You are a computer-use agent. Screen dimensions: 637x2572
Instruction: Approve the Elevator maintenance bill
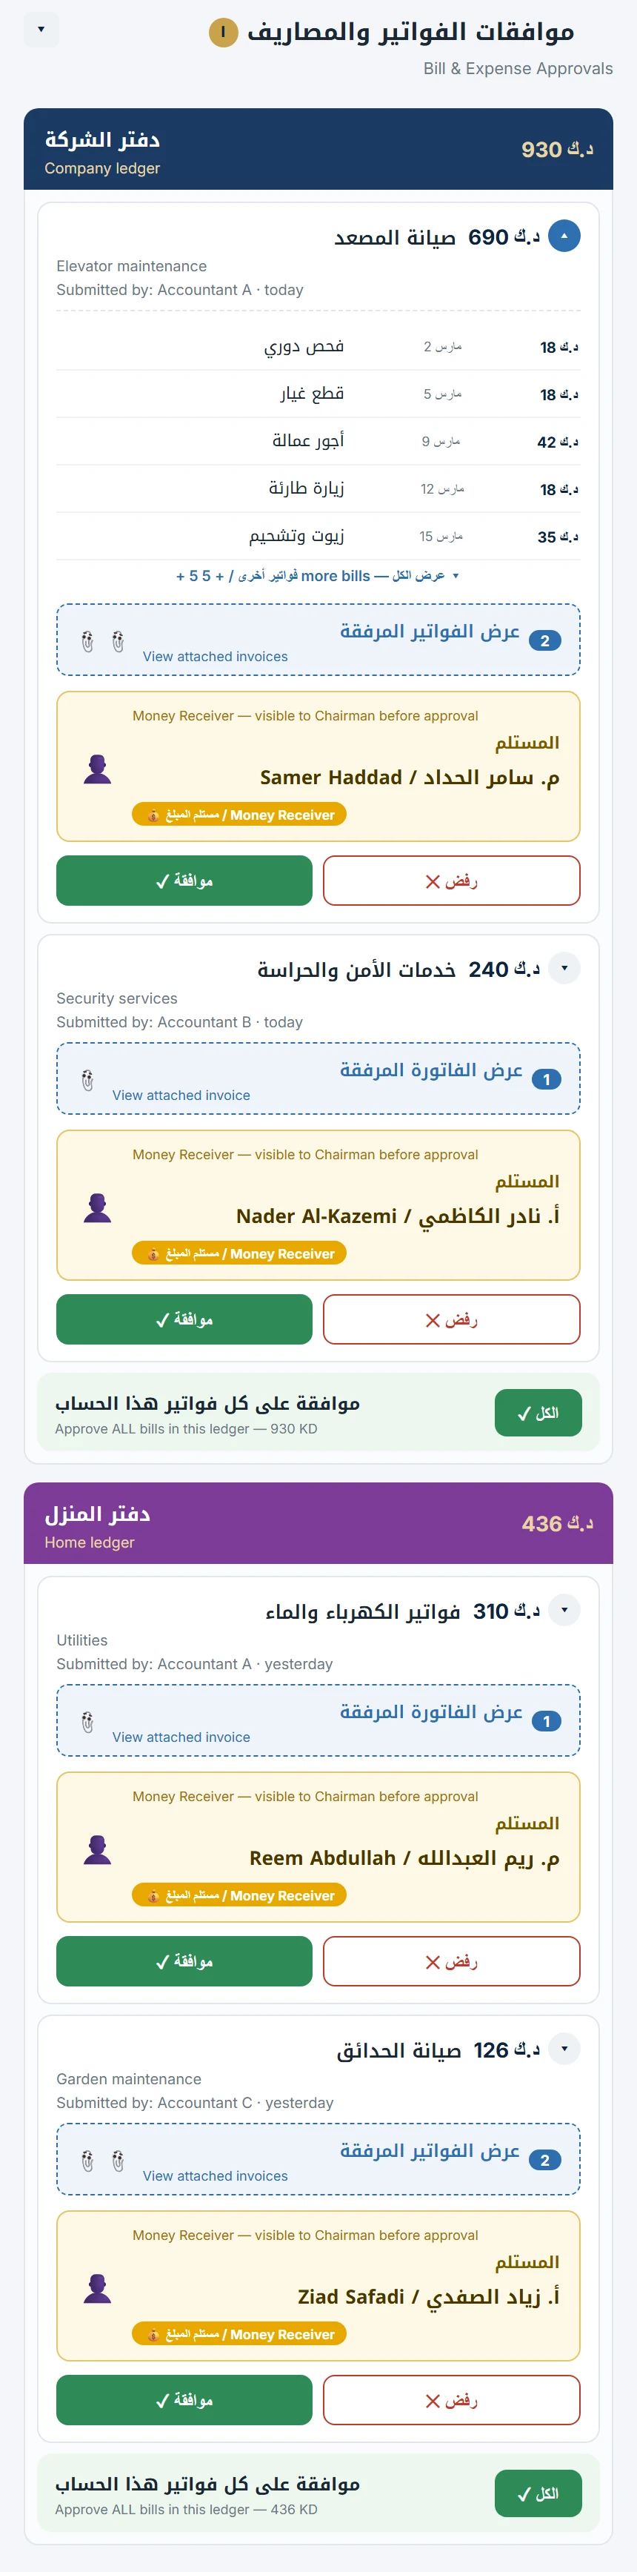pos(184,881)
